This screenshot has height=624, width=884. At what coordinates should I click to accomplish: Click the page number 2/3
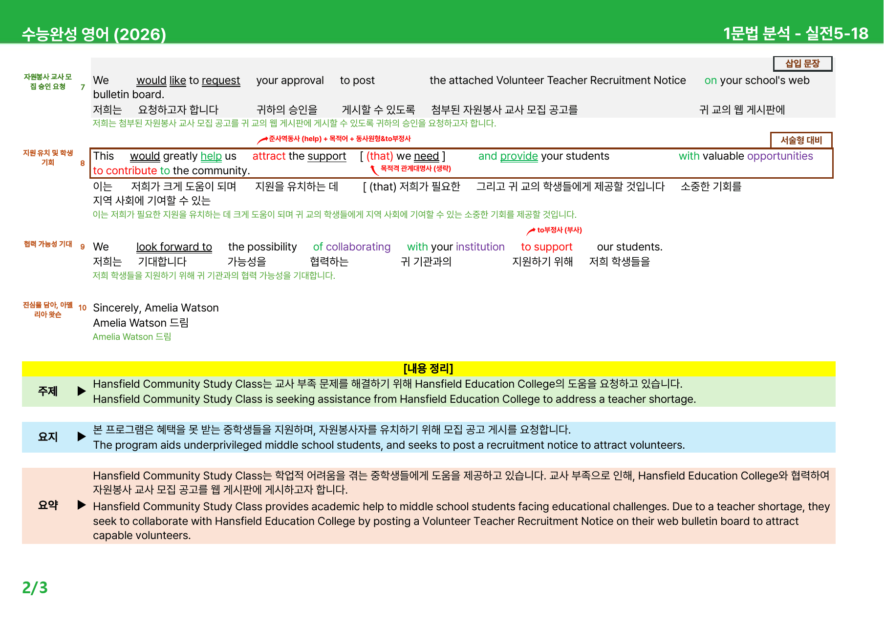point(35,587)
